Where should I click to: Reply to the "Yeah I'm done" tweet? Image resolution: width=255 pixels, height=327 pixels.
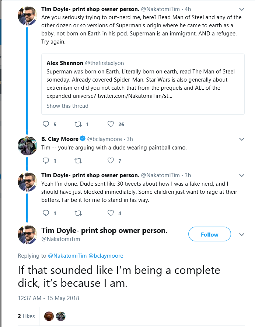click(46, 213)
